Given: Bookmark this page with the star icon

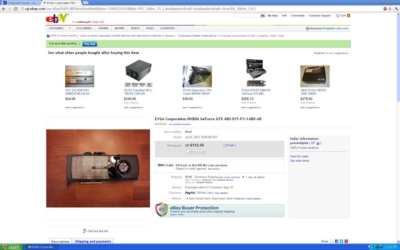Looking at the screenshot, I should pos(390,9).
